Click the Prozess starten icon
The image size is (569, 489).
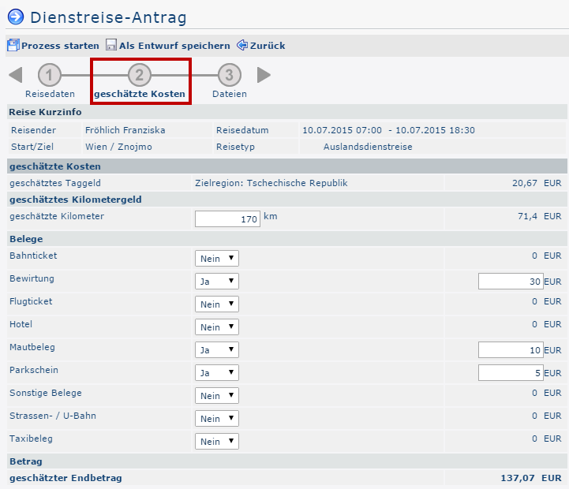[x=13, y=46]
